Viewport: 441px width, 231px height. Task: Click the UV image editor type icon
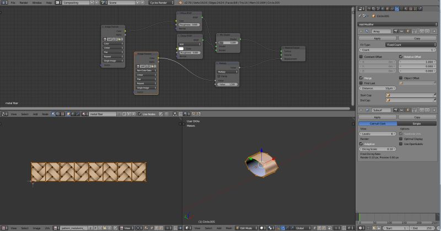coord(4,228)
